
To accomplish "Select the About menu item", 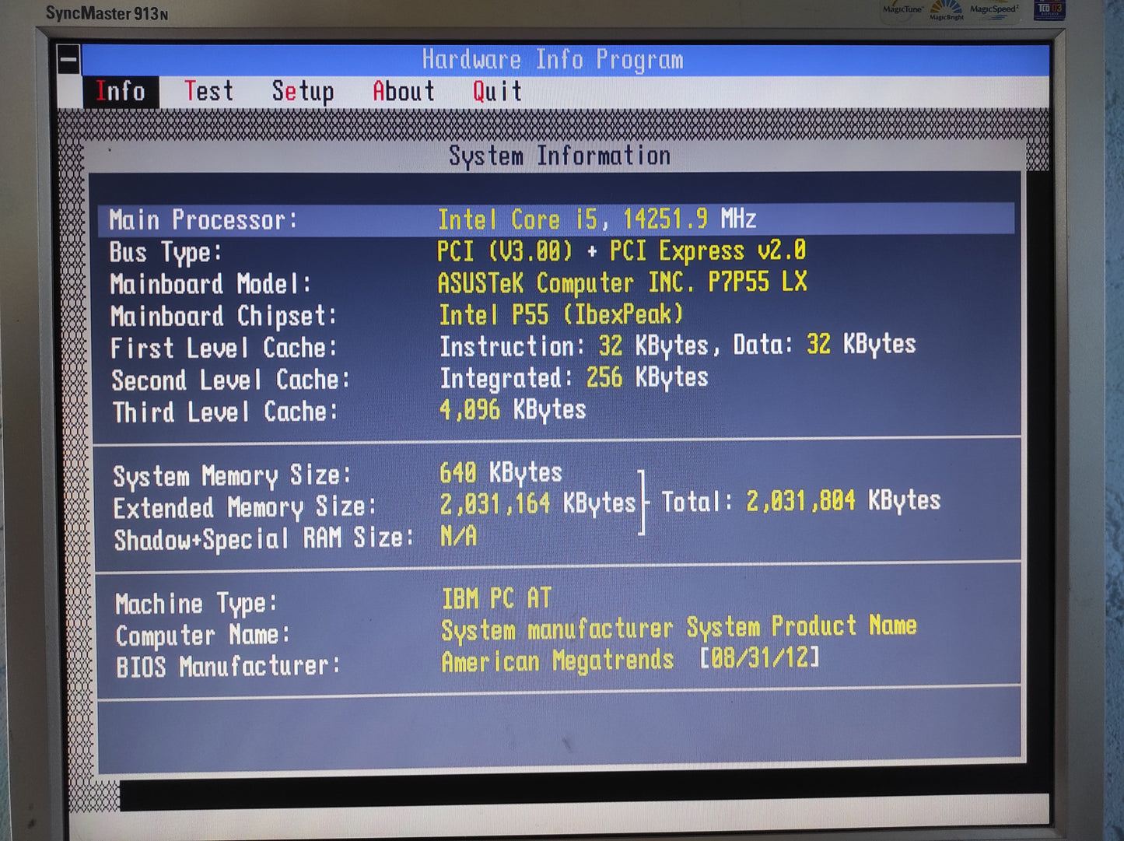I will (403, 92).
